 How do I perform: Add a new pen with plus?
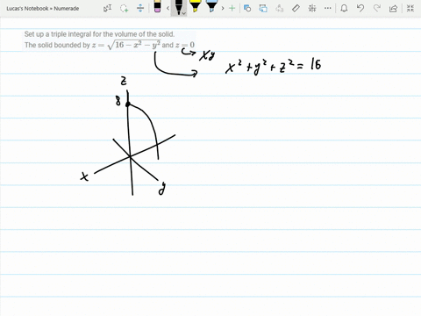[232, 8]
